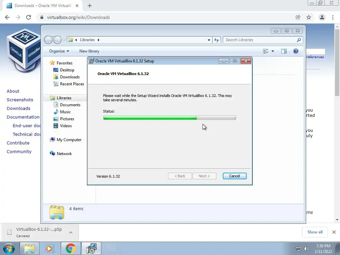The height and width of the screenshot is (255, 340).
Task: Click Pictures library icon
Action: (56, 119)
